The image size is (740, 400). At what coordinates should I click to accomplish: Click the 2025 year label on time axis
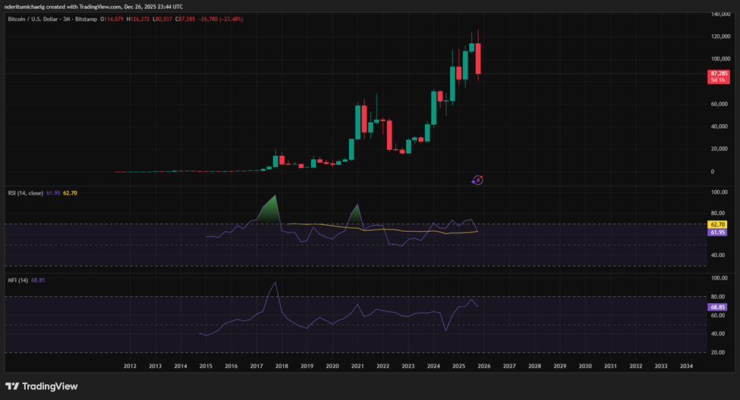458,366
